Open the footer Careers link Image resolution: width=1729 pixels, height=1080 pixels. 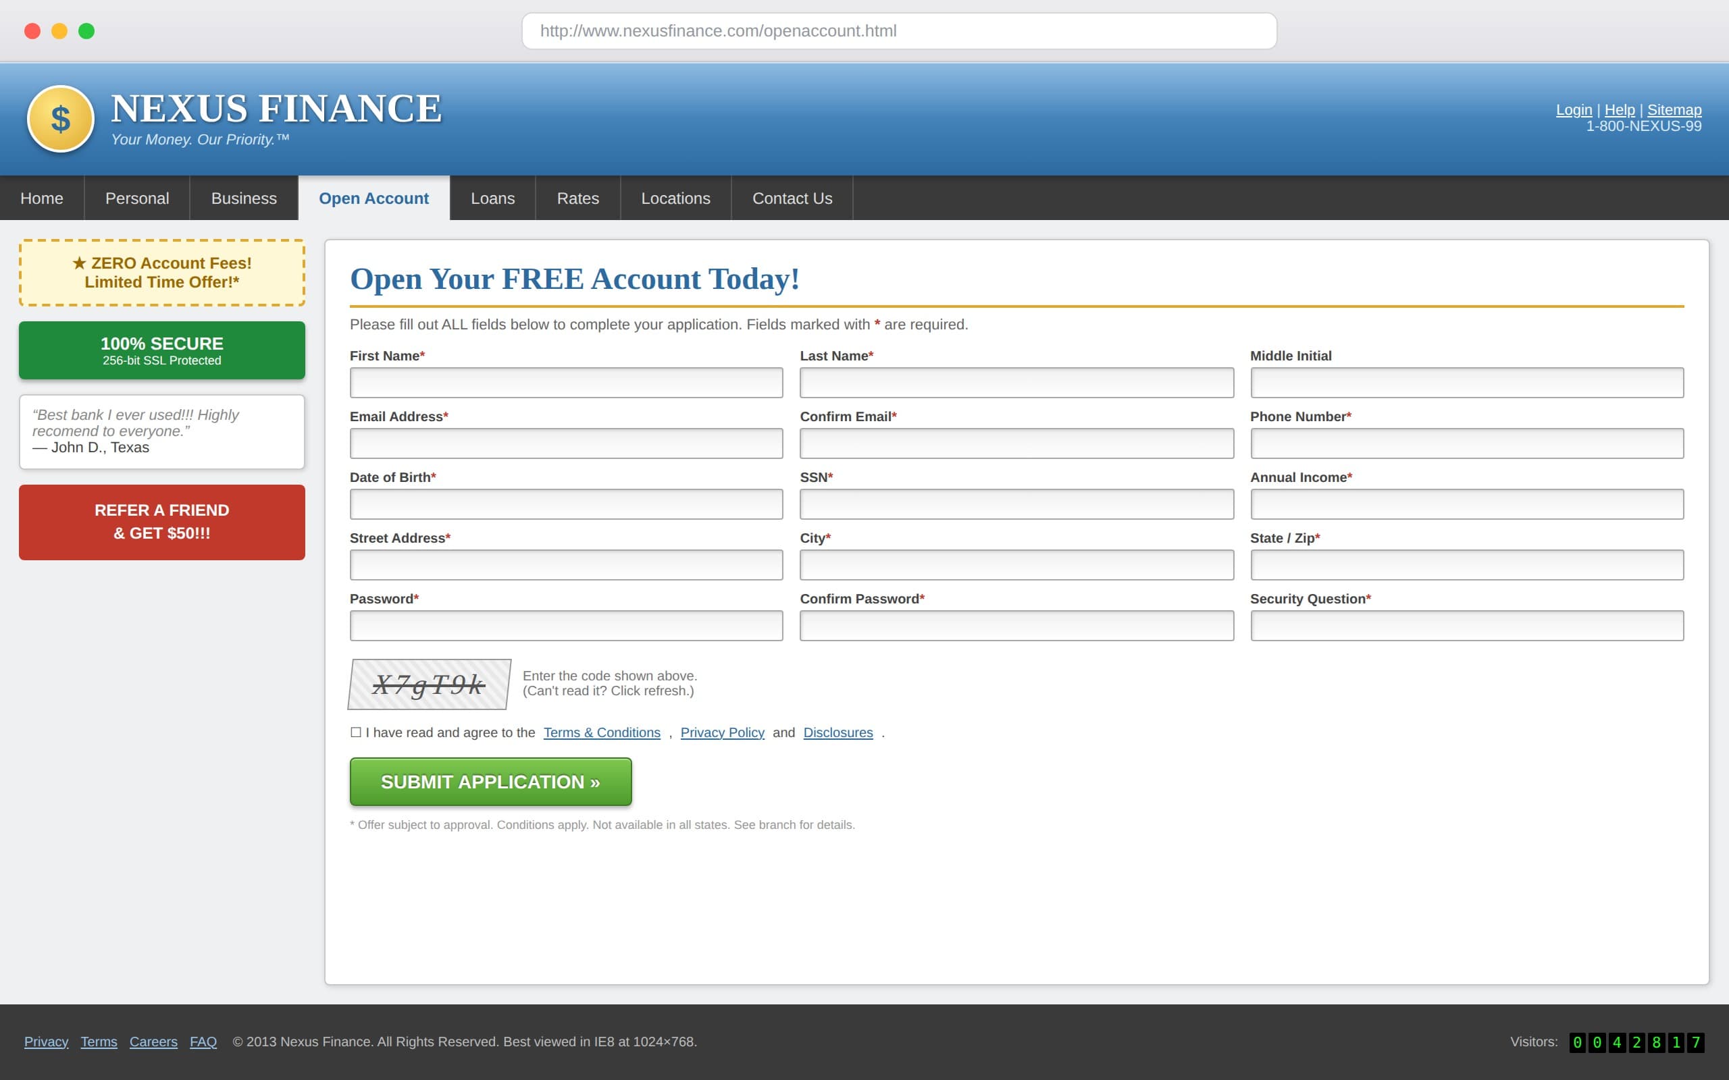click(153, 1042)
